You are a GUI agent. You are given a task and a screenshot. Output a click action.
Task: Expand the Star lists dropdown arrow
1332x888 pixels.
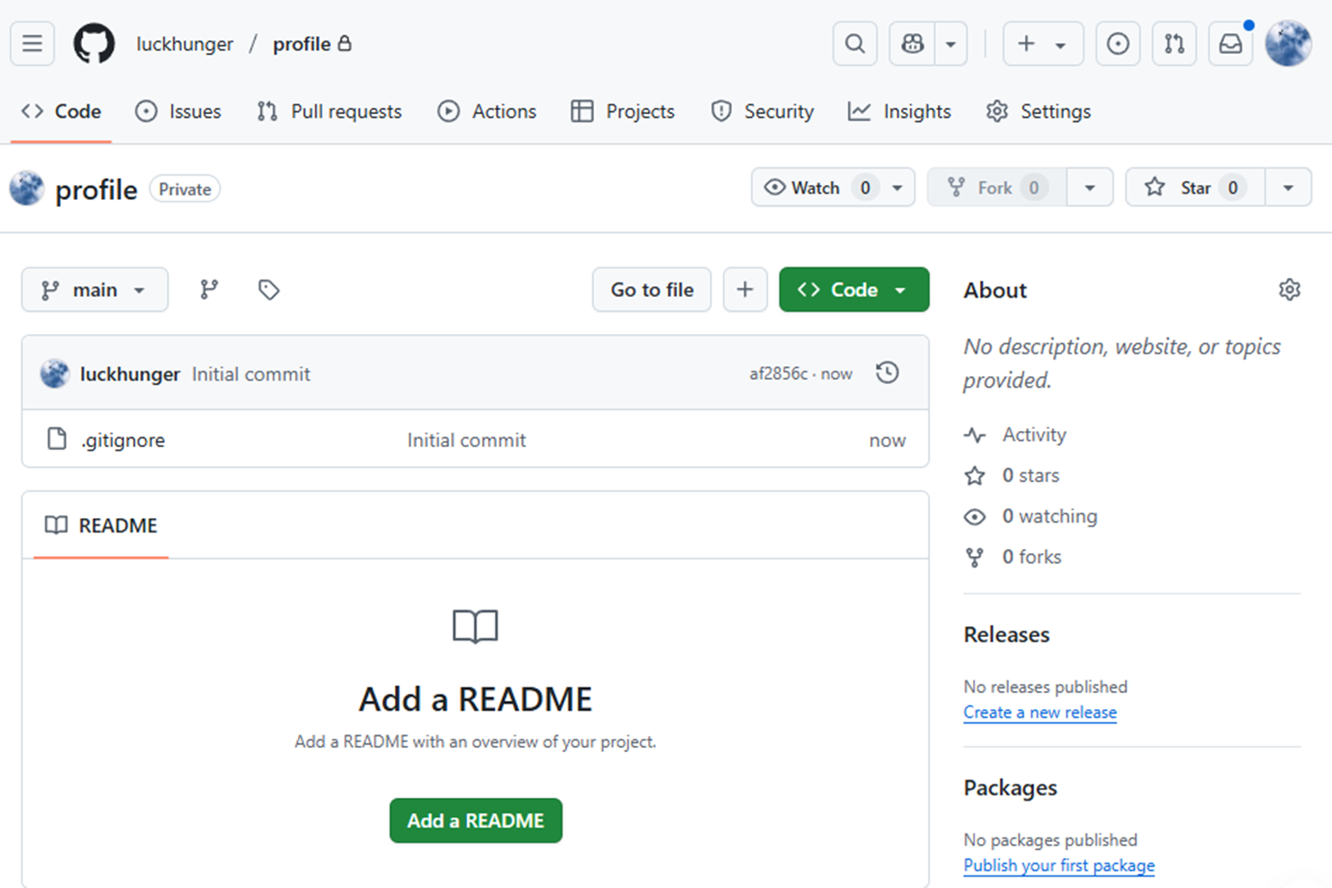tap(1288, 187)
